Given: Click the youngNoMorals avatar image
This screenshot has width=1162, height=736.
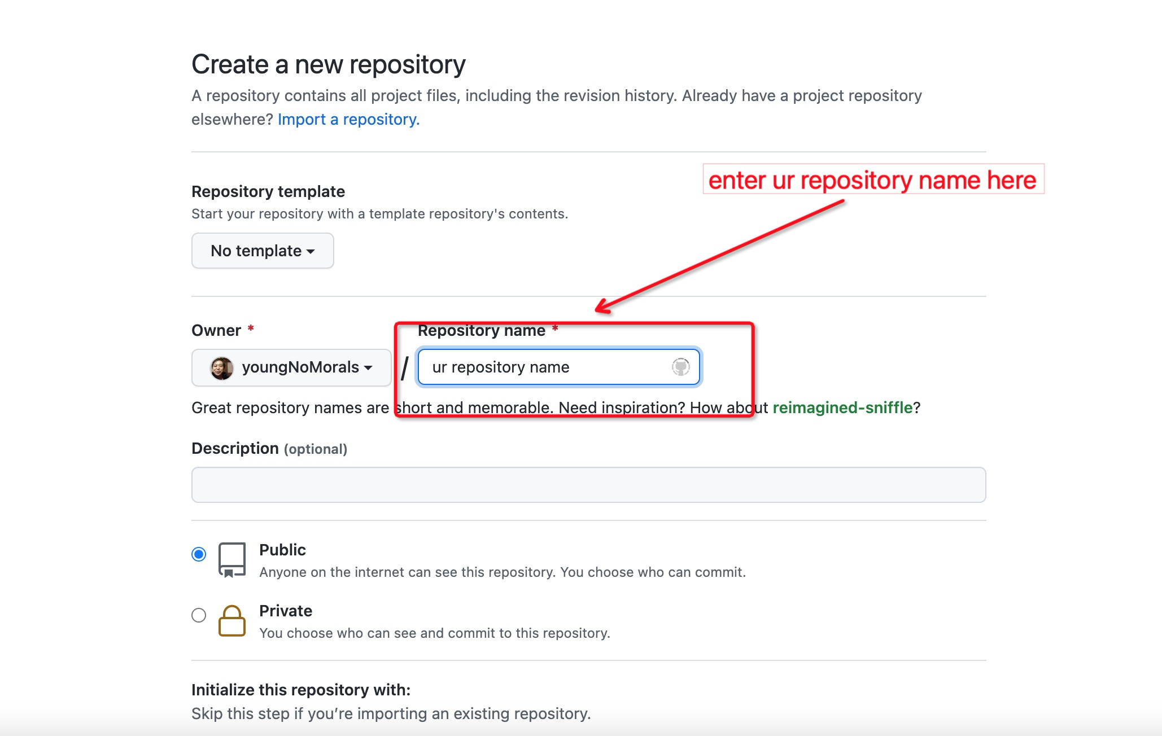Looking at the screenshot, I should click(x=221, y=368).
